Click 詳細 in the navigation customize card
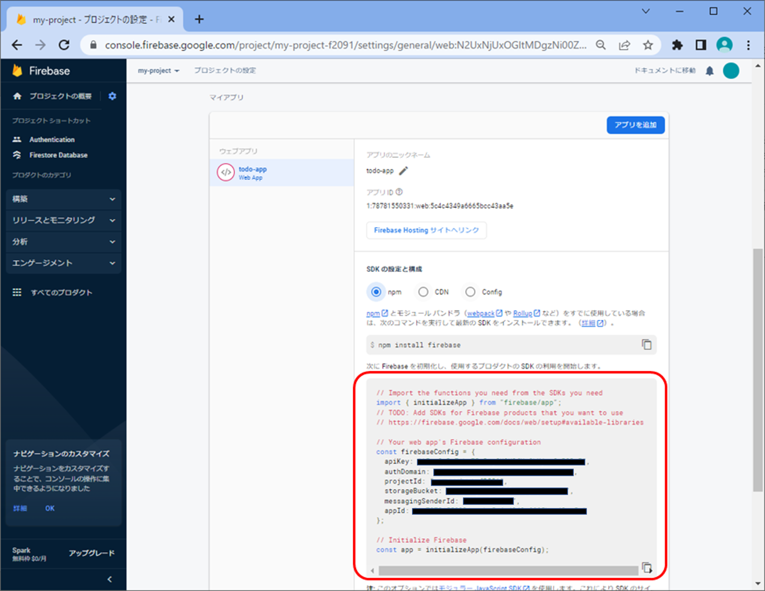Image resolution: width=765 pixels, height=591 pixels. 20,508
